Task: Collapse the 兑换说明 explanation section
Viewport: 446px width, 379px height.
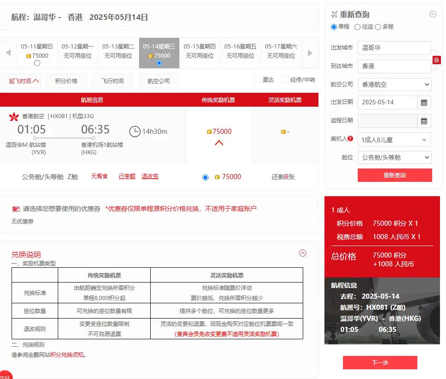Action: (303, 253)
